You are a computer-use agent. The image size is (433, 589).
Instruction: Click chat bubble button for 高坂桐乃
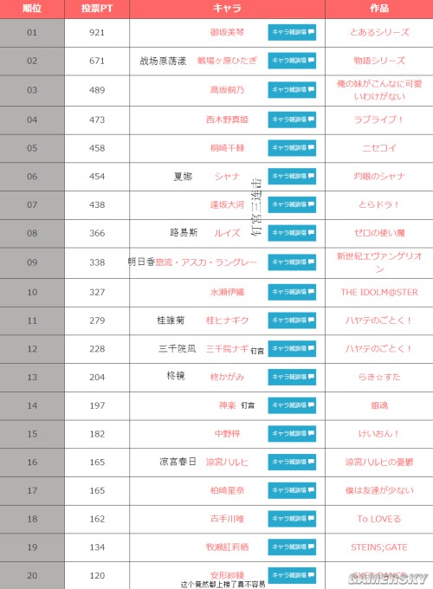(292, 90)
